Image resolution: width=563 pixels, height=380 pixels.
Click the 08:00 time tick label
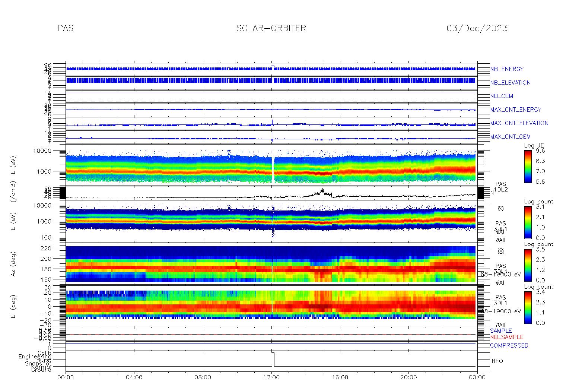pyautogui.click(x=203, y=377)
